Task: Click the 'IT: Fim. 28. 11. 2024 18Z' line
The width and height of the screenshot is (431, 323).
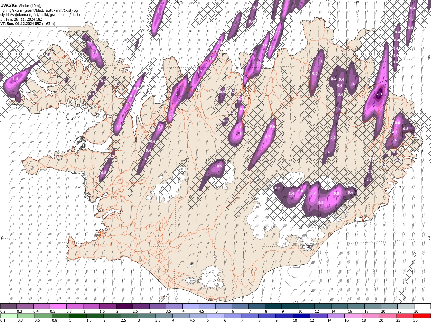Action: click(21, 19)
